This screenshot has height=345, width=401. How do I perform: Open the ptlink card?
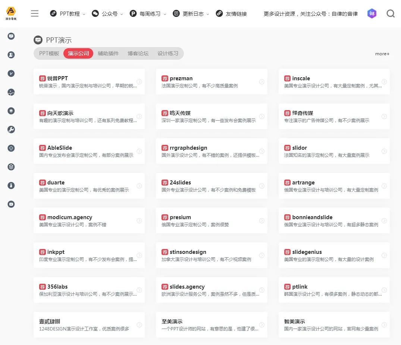click(x=334, y=290)
